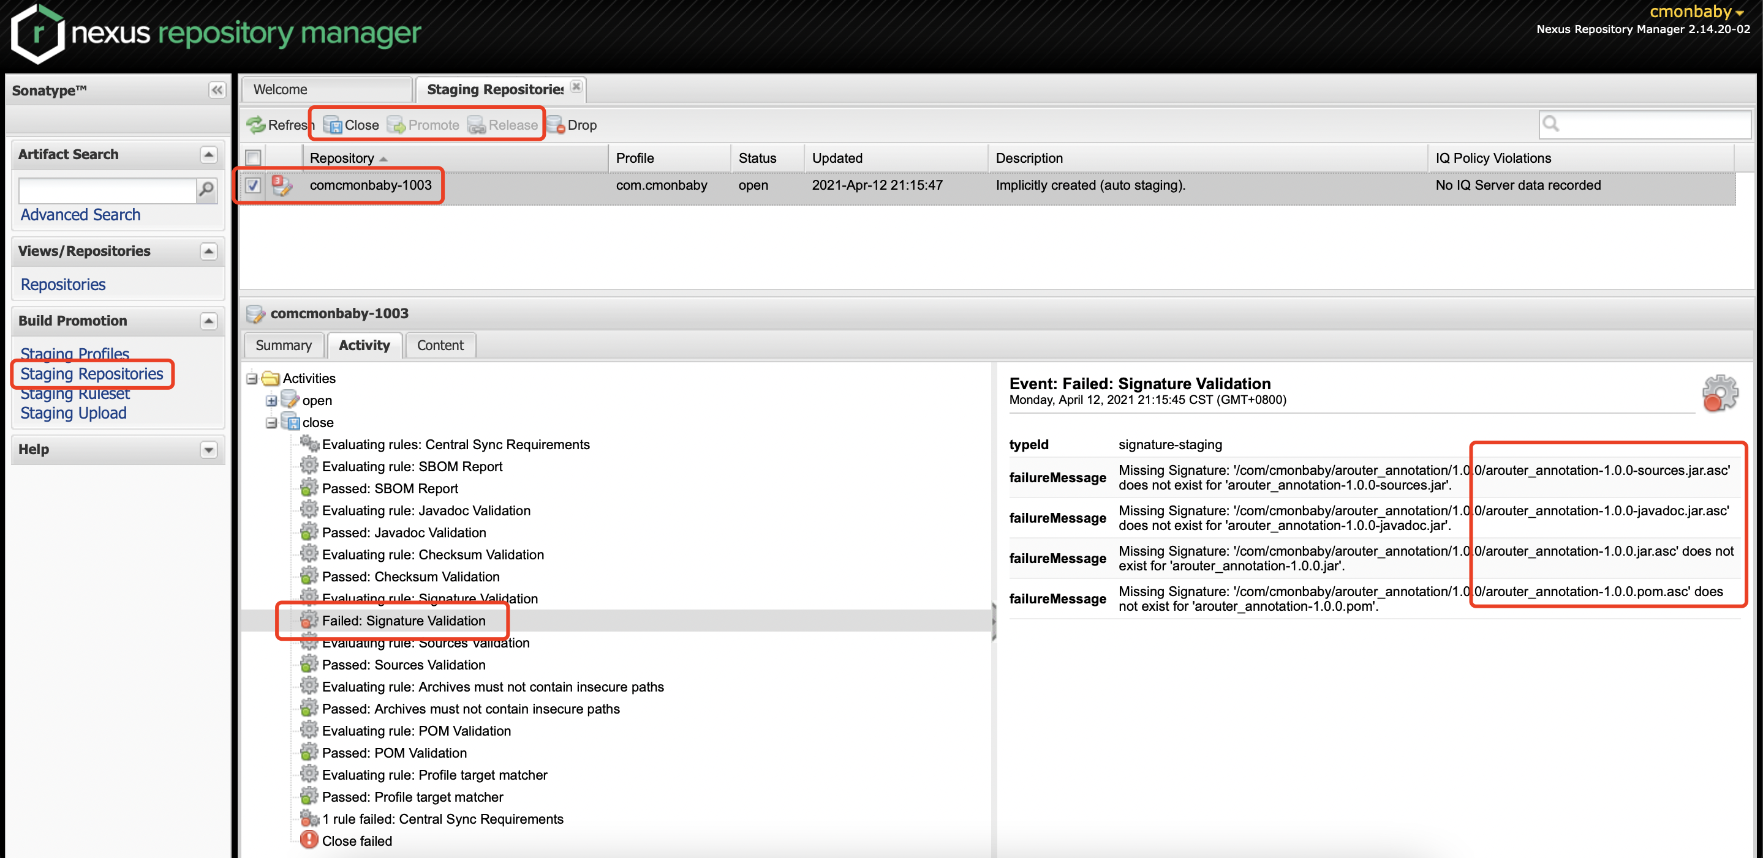Click the red Close failed error icon
1763x858 pixels.
pos(309,840)
